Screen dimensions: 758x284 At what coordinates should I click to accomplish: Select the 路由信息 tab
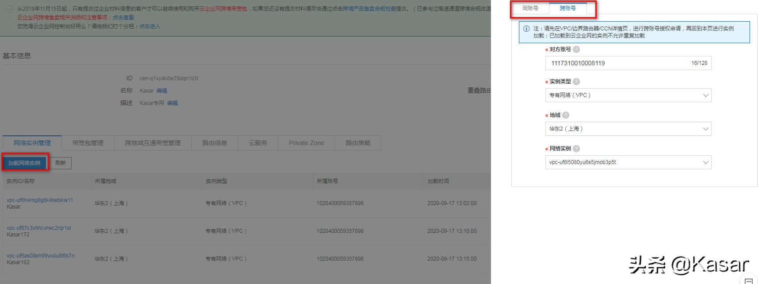point(215,143)
